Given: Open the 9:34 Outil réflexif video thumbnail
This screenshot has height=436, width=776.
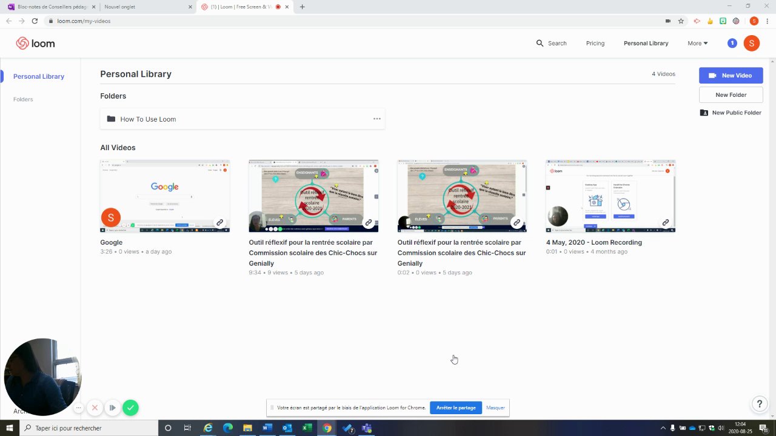Looking at the screenshot, I should pyautogui.click(x=313, y=196).
